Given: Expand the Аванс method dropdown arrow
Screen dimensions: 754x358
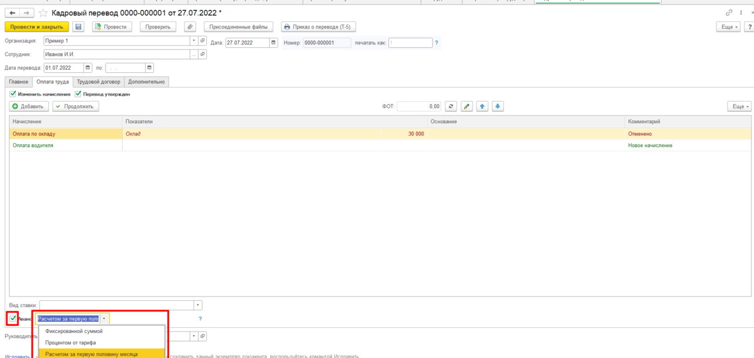Looking at the screenshot, I should coord(104,318).
